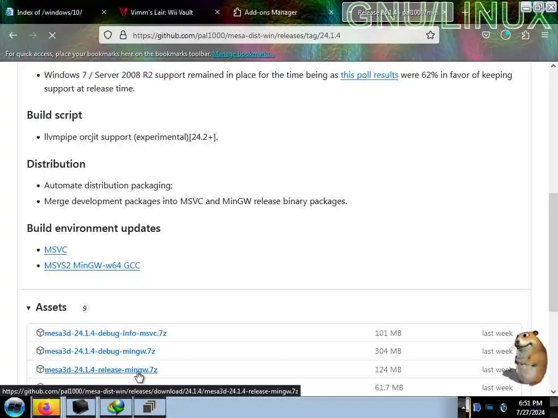Open the MSVC link
Viewport: 558px width, 418px height.
tap(56, 250)
